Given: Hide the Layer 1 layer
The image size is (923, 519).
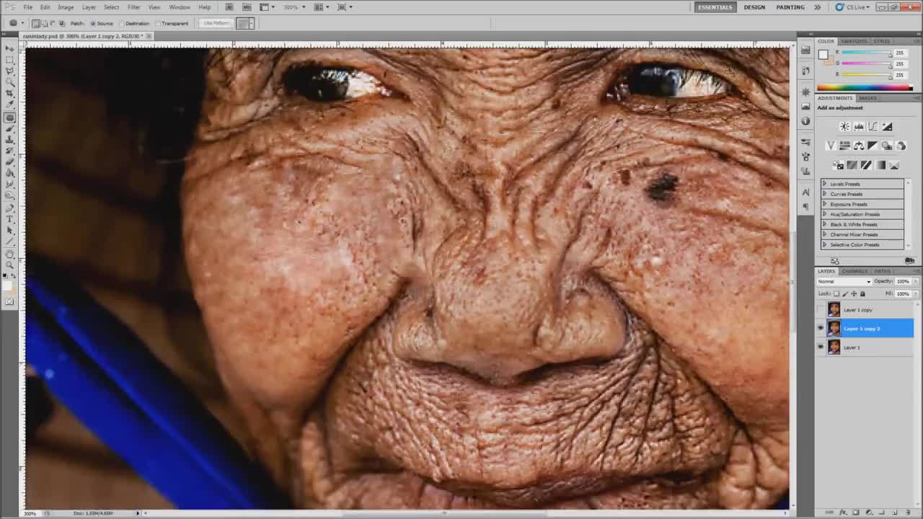Looking at the screenshot, I should (x=821, y=347).
